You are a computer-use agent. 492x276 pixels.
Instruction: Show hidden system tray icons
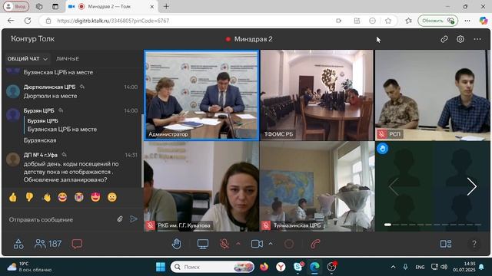click(393, 267)
